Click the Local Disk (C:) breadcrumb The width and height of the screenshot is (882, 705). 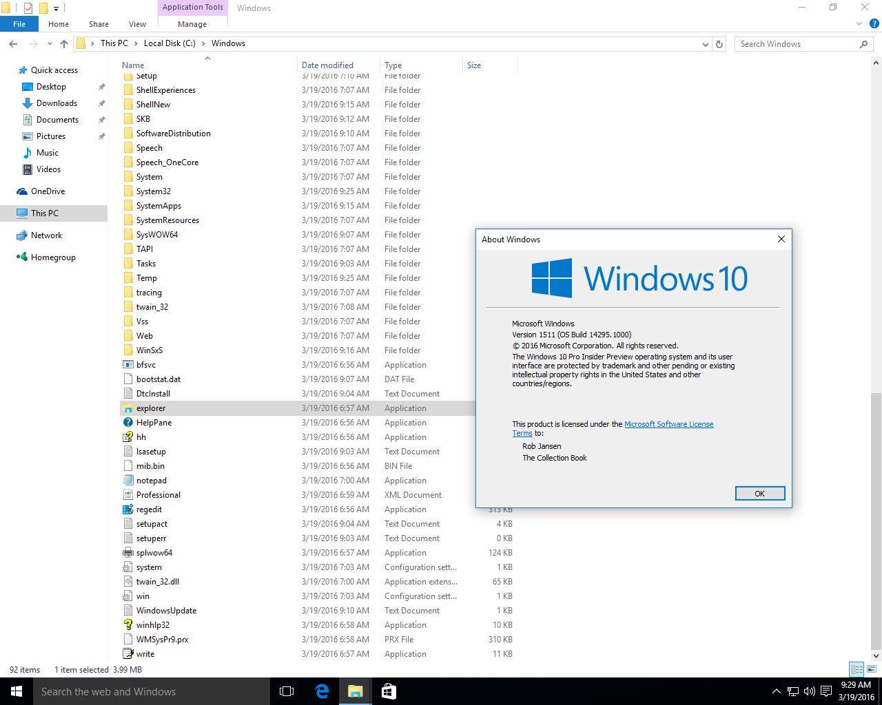pyautogui.click(x=170, y=43)
